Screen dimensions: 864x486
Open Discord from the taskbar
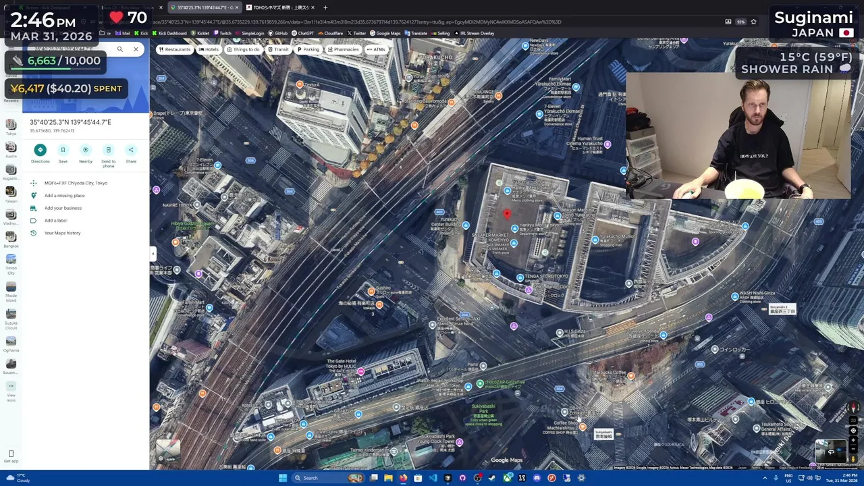(537, 478)
